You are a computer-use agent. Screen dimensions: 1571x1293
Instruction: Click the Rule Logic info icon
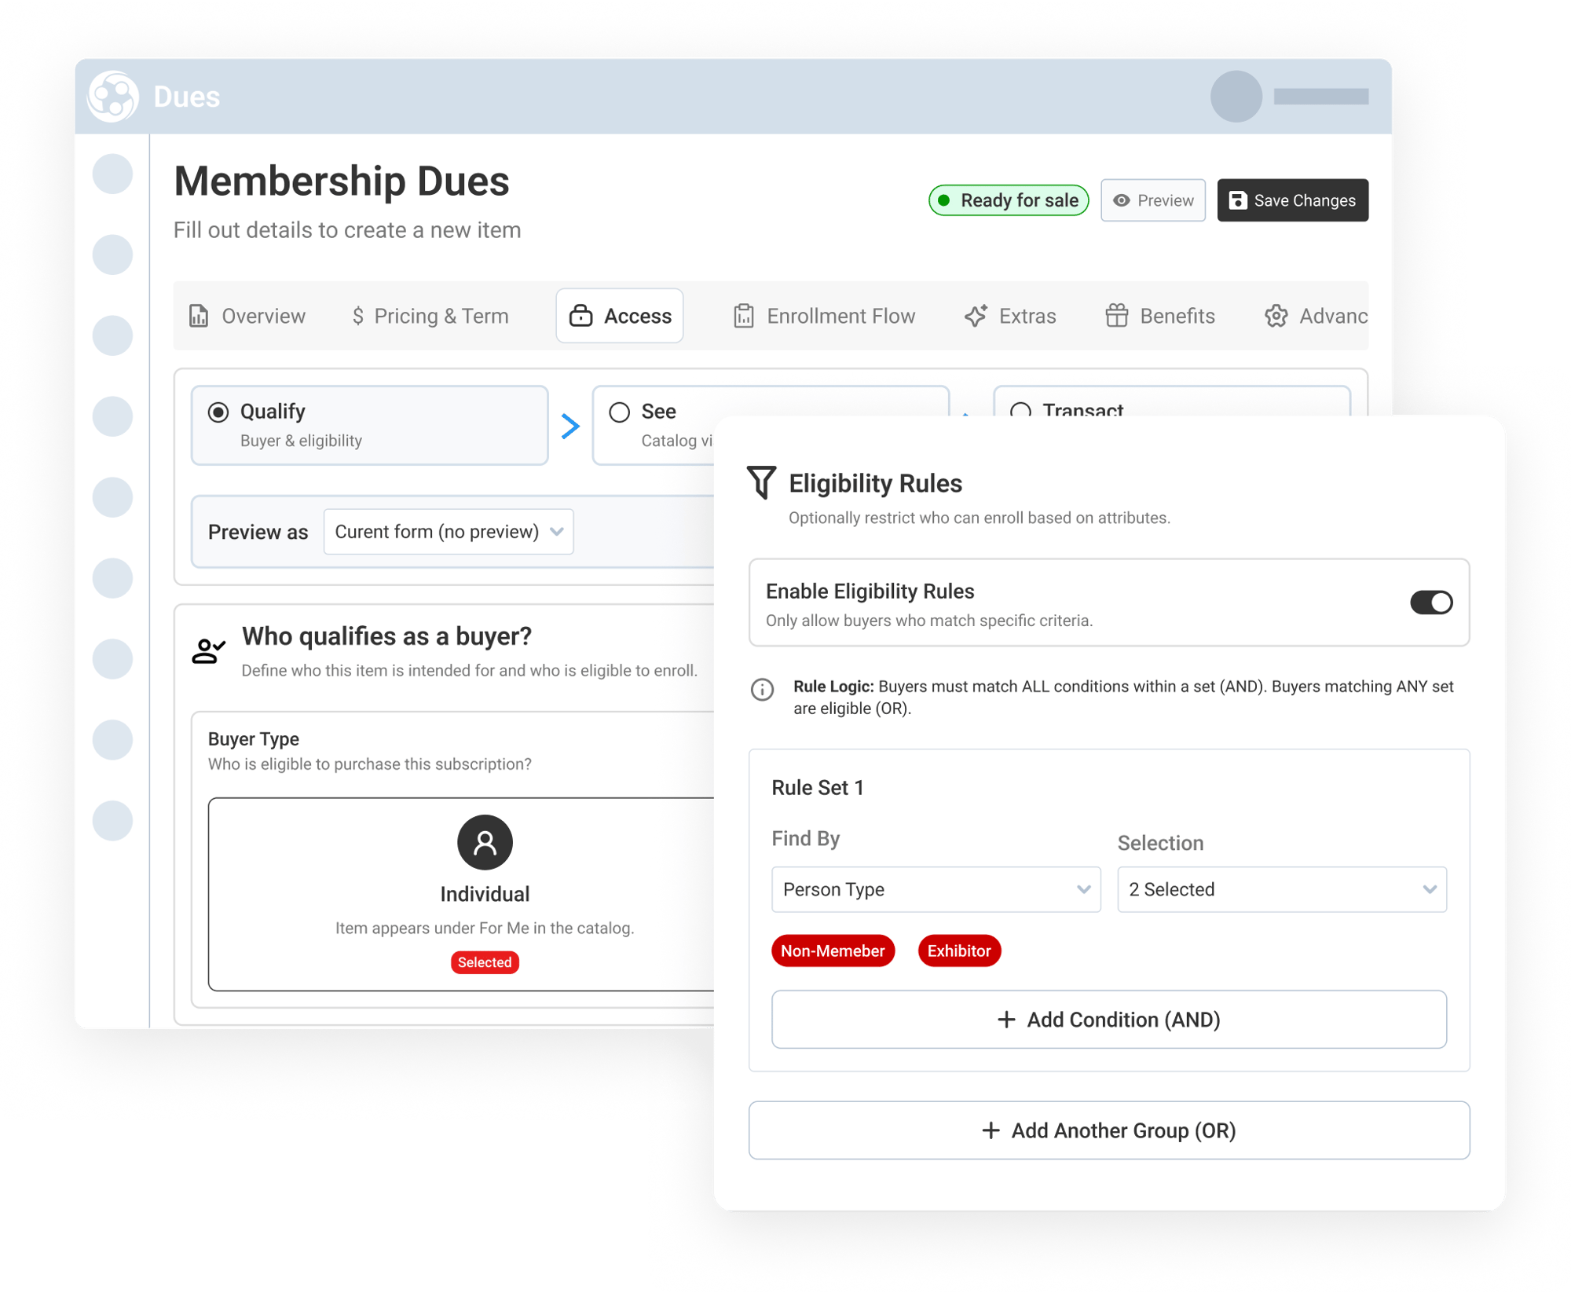[x=762, y=690]
